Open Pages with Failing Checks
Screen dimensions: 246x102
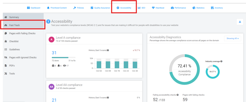pyautogui.click(x=23, y=33)
